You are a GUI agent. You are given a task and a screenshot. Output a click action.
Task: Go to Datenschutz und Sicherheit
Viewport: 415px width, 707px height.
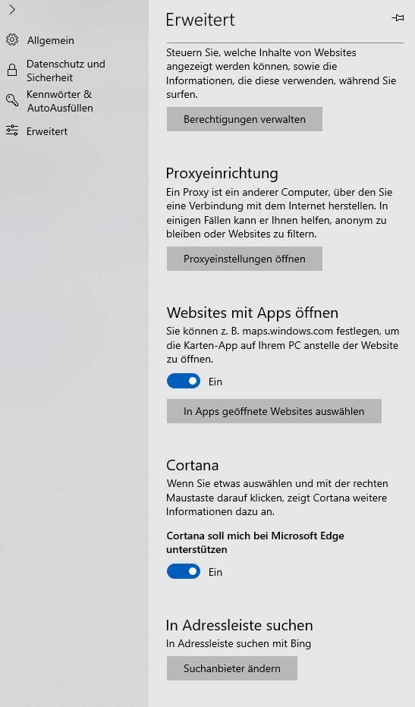pyautogui.click(x=66, y=71)
